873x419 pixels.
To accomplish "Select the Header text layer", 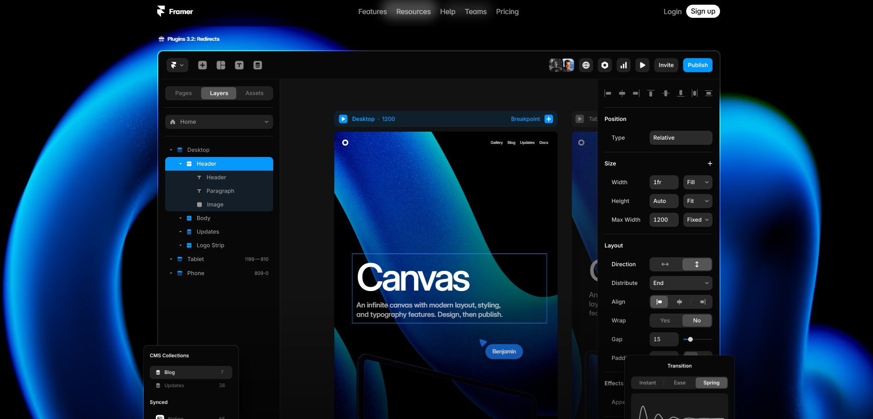I will 219,177.
